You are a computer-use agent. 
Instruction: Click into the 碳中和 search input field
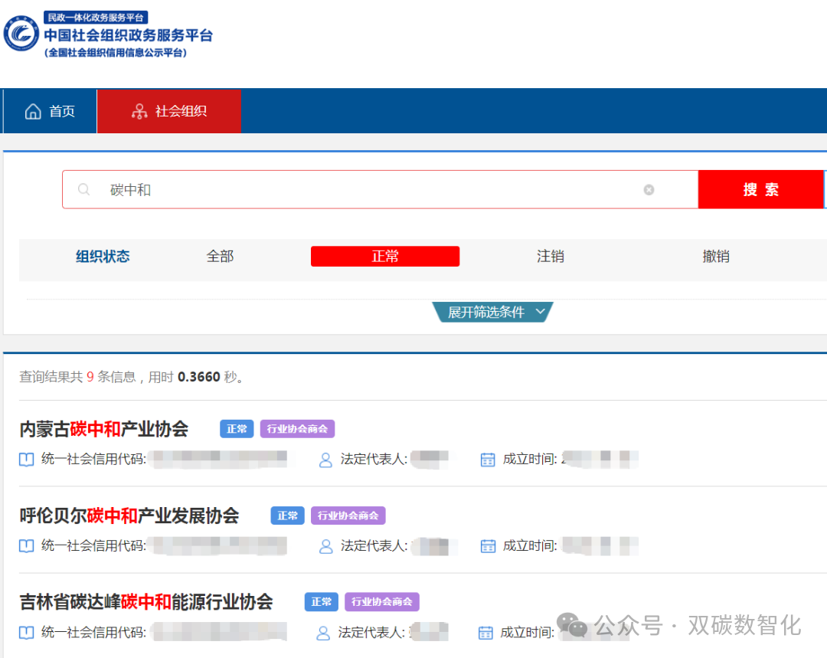(x=368, y=189)
